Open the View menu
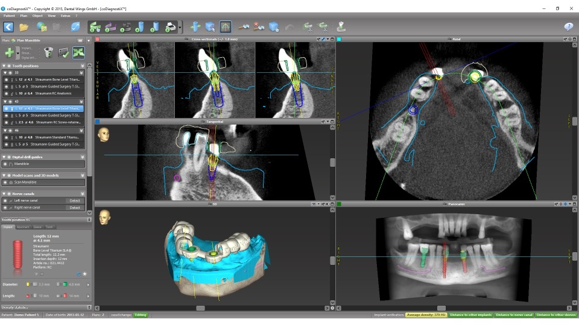This screenshot has width=579, height=325. tap(52, 16)
